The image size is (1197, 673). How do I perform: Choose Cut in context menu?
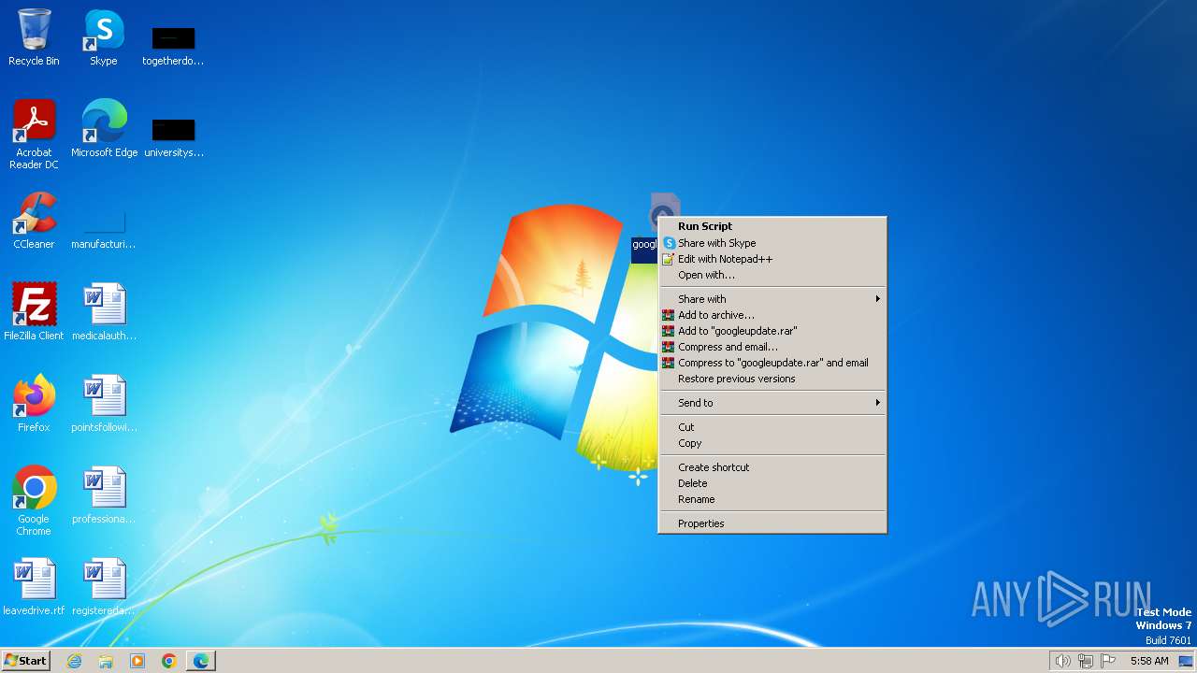click(x=772, y=427)
